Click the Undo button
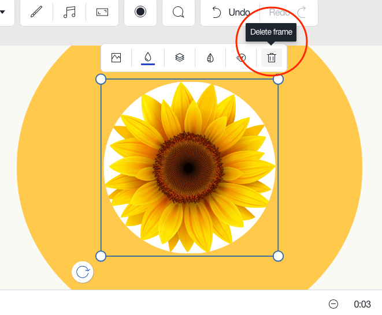 231,12
